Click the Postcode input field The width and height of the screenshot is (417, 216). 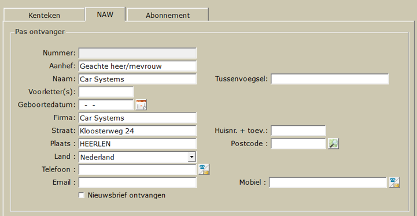[298, 144]
